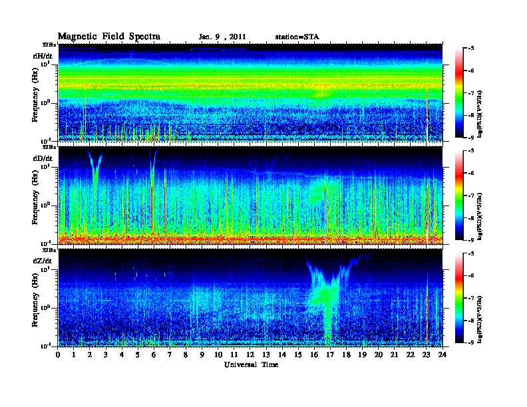Click the "Universal Time" axis title

coord(251,364)
